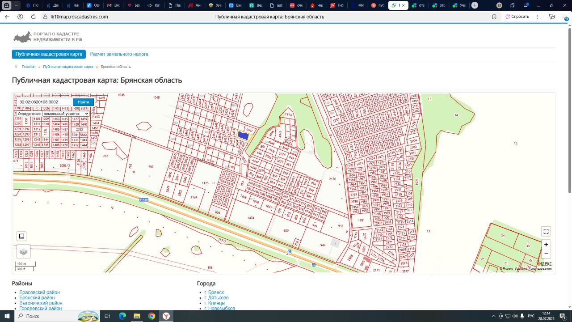The image size is (572, 322).
Task: Click the highlighted blue parcel on map
Action: point(243,135)
